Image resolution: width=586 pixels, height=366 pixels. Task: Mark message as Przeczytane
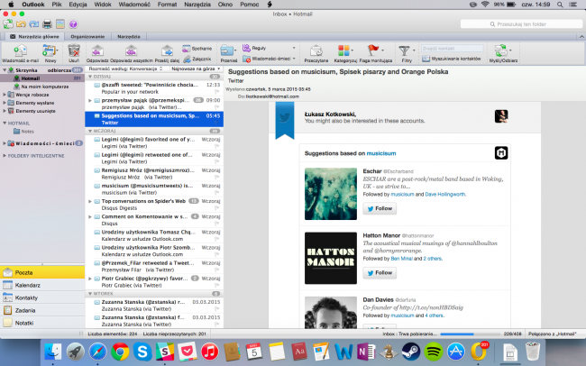[316, 53]
